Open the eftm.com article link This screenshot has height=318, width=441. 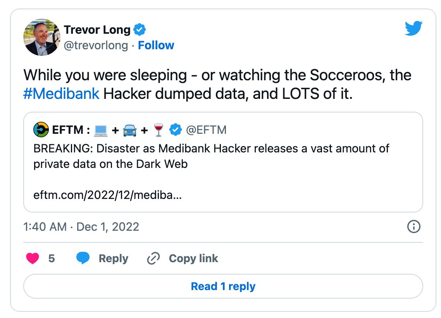tap(107, 195)
